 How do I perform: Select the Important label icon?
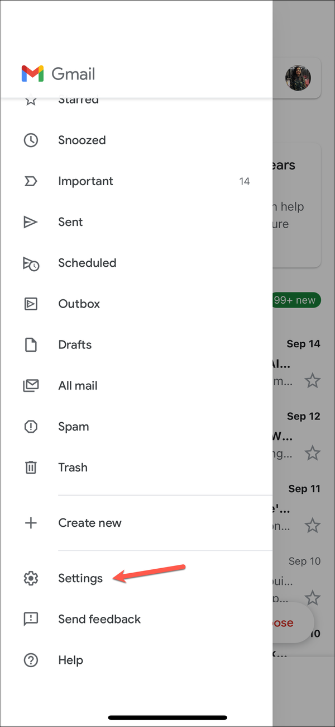(31, 181)
